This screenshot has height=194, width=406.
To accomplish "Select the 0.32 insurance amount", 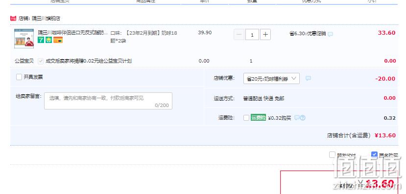I will click(x=390, y=118).
